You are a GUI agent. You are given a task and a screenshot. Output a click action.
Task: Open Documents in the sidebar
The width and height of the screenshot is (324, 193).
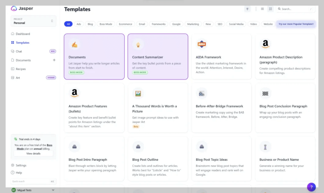point(21,60)
